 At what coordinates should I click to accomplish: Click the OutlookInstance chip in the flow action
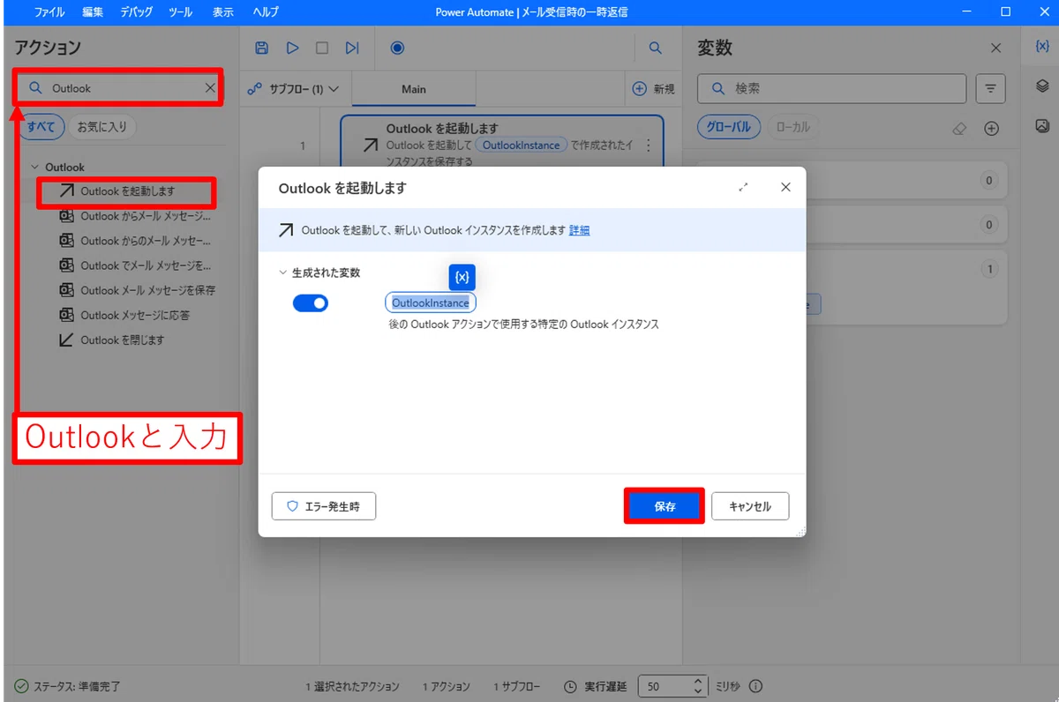point(521,145)
